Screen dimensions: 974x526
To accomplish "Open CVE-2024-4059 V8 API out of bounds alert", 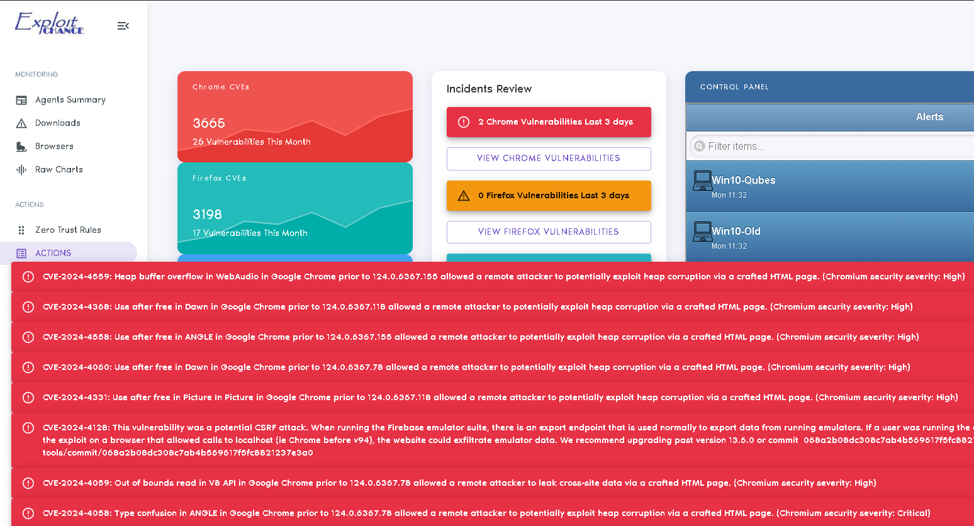I will (x=493, y=483).
